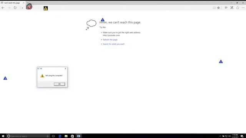Click OK in the "Still using this computer?" dialog

click(x=59, y=84)
